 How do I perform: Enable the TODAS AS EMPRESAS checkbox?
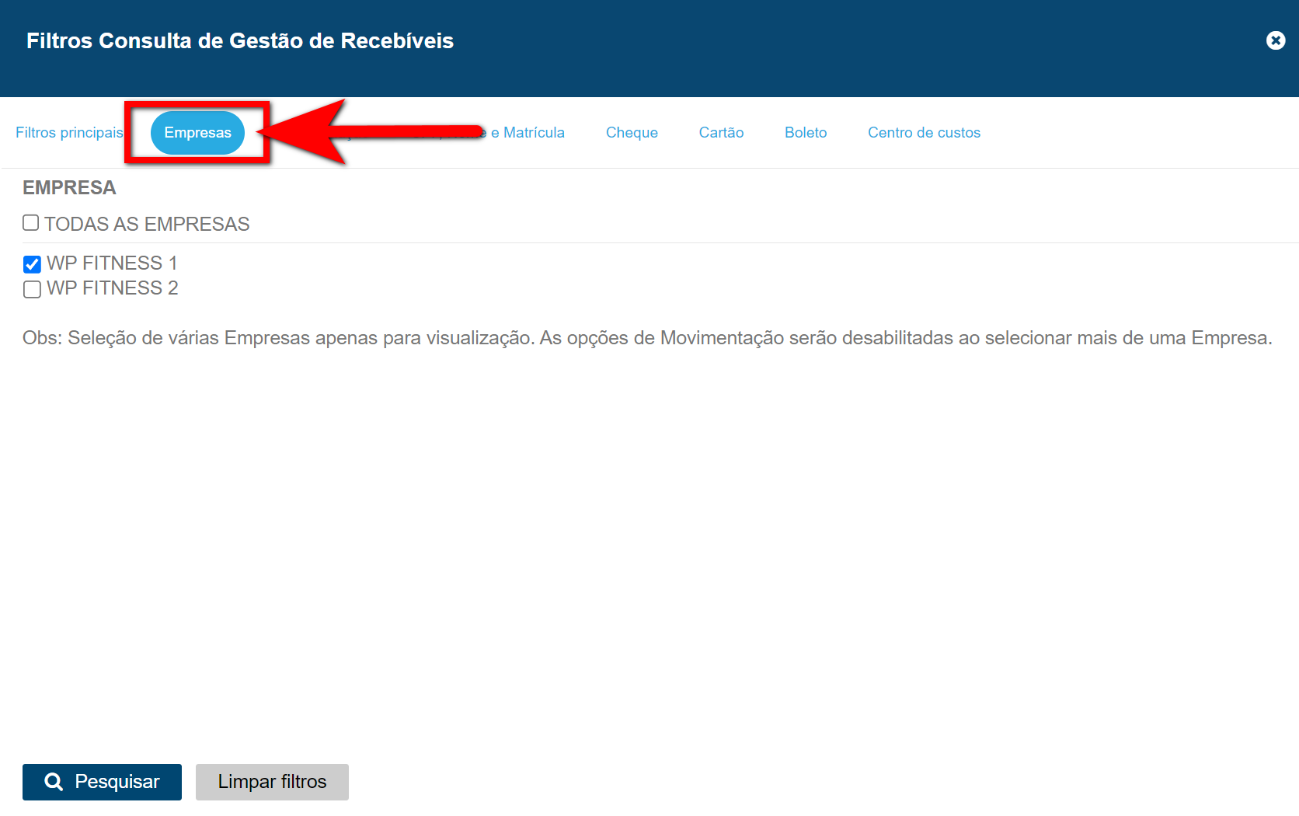(x=31, y=223)
